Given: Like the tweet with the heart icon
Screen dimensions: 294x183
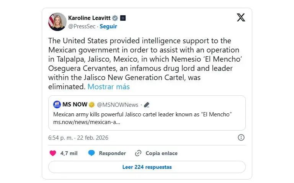Looking at the screenshot, I should [x=53, y=153].
